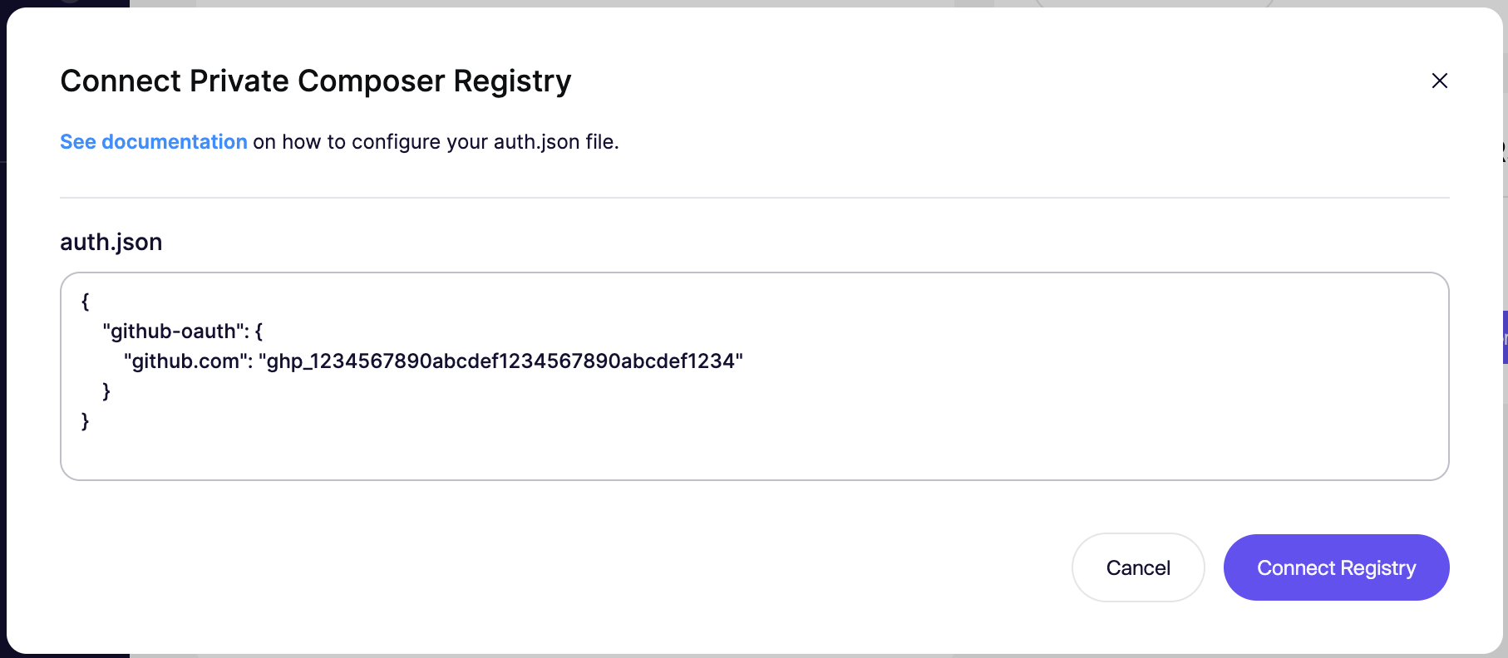Cancel the registry connection dialog
This screenshot has height=658, width=1508.
click(1137, 567)
